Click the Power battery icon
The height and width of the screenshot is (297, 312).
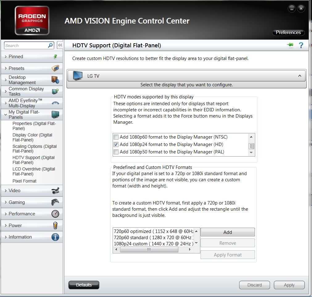pos(55,226)
